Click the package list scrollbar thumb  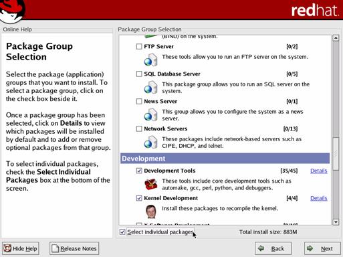click(x=336, y=153)
